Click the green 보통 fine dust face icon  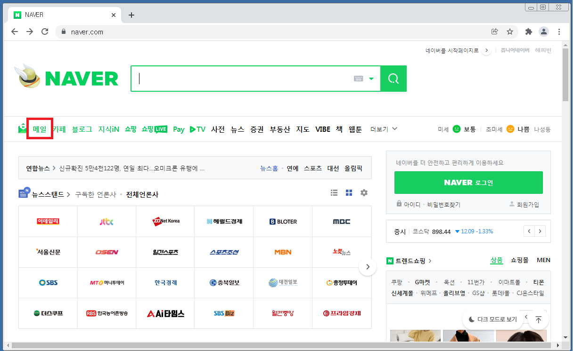coord(456,129)
